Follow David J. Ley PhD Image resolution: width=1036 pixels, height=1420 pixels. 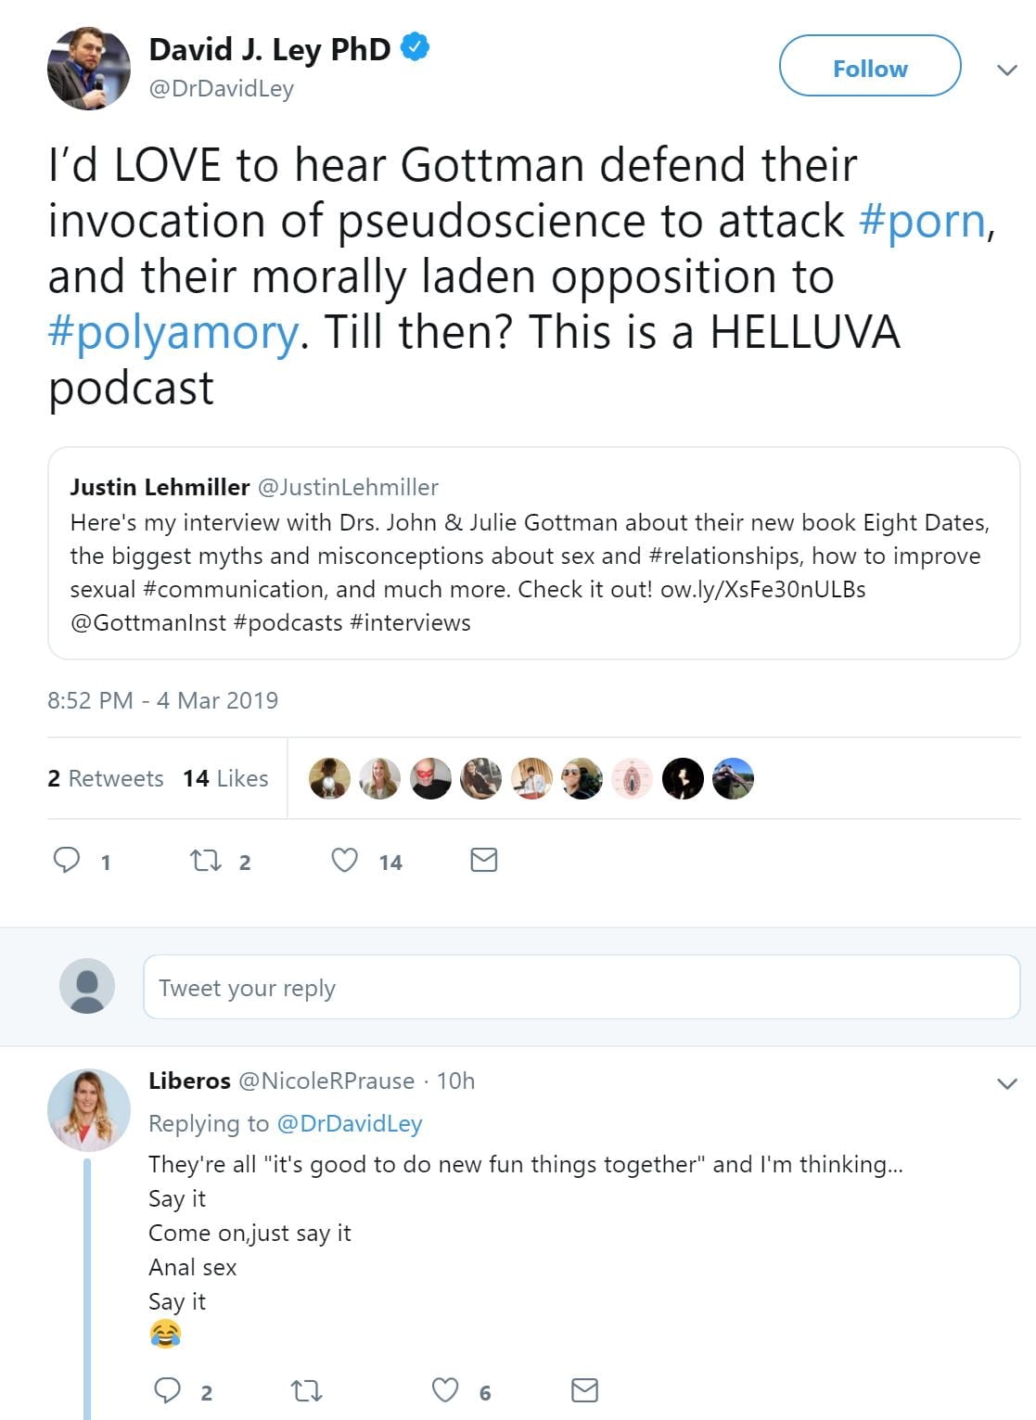(x=869, y=67)
